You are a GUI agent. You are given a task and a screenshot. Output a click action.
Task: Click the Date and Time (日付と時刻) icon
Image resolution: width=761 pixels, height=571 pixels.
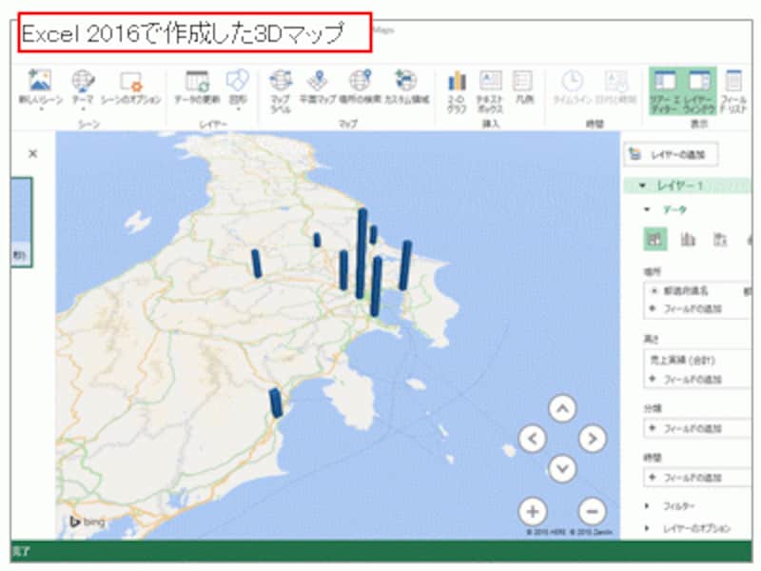pyautogui.click(x=615, y=81)
